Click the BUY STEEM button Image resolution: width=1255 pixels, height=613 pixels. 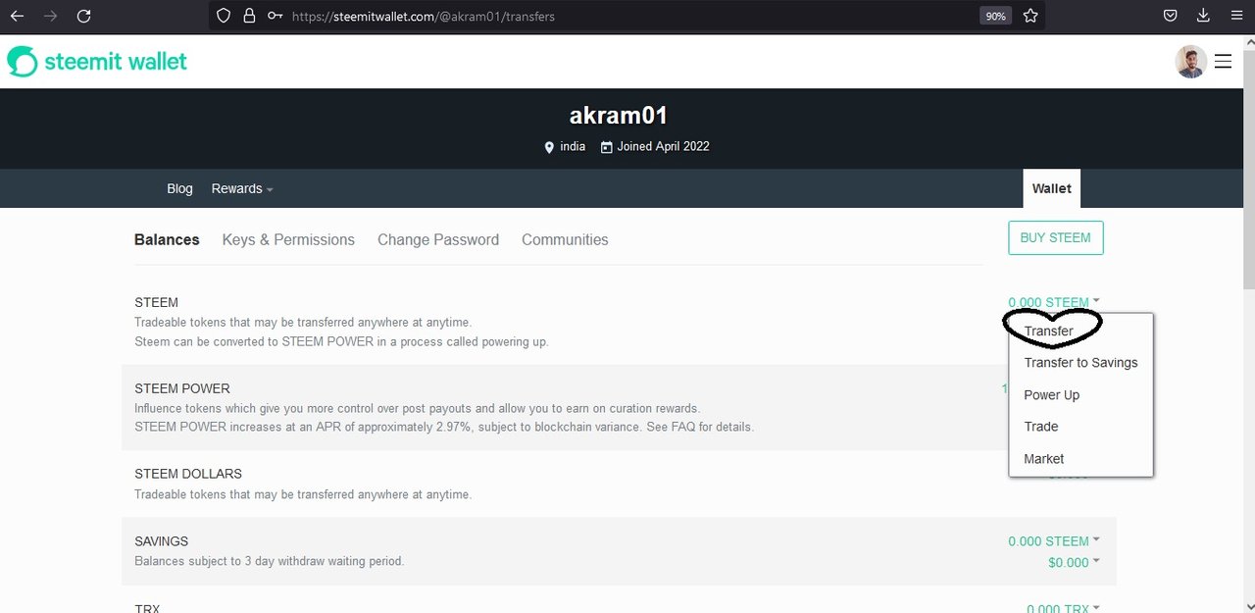(x=1056, y=237)
